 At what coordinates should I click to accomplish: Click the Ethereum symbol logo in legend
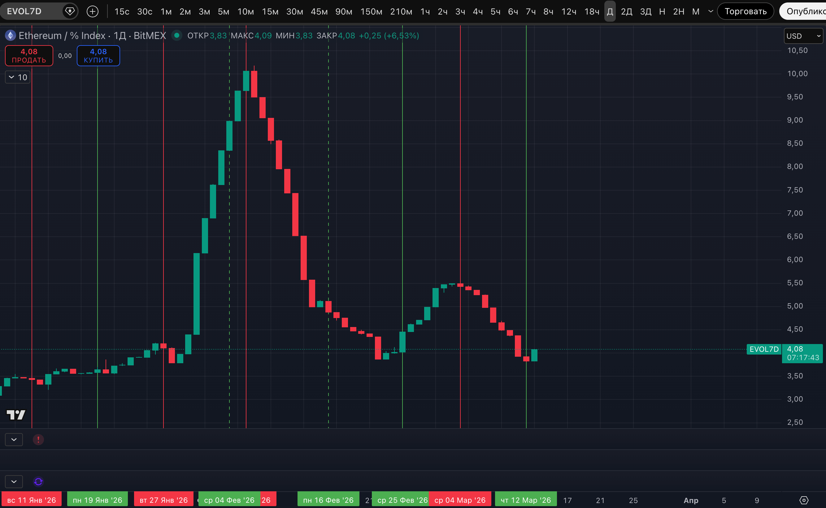(x=11, y=35)
